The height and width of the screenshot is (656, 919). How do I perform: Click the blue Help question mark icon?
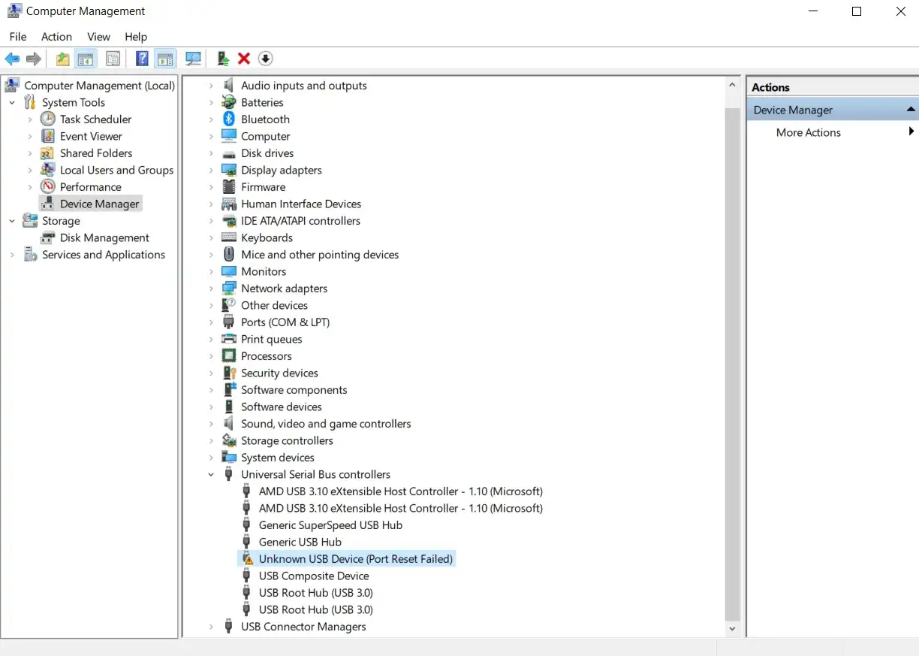click(142, 59)
